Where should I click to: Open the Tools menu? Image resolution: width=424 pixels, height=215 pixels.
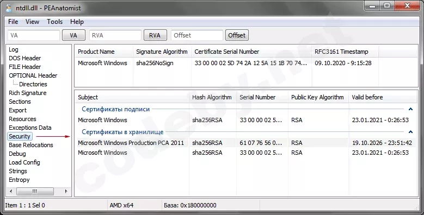click(54, 22)
